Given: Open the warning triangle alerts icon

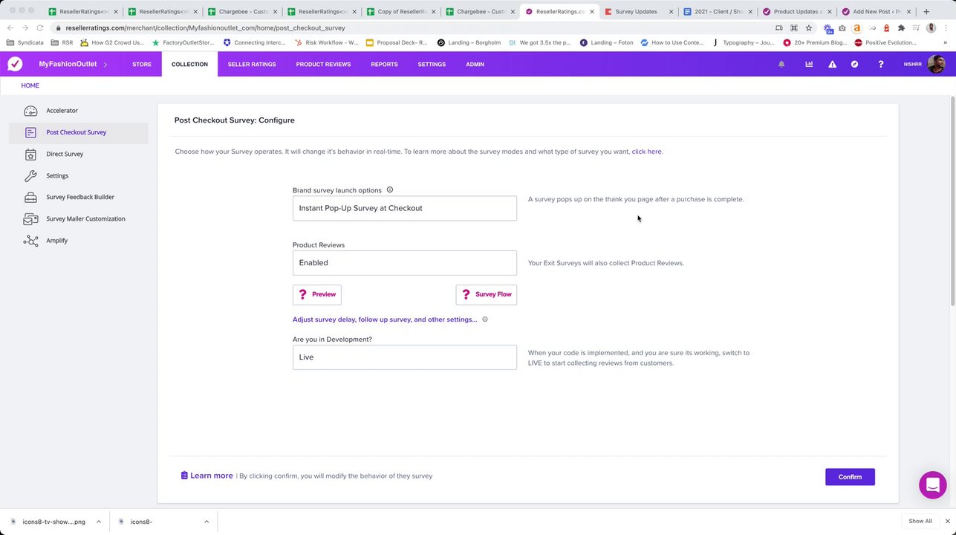Looking at the screenshot, I should click(832, 65).
